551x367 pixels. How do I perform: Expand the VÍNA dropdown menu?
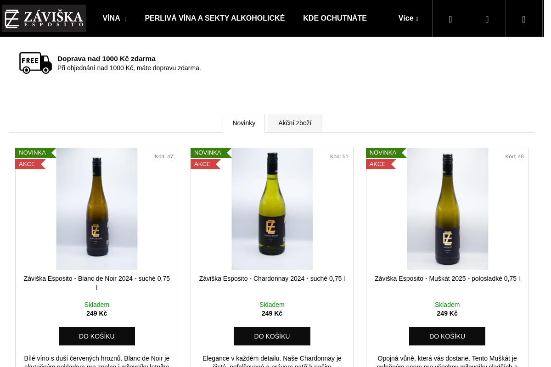tap(114, 18)
